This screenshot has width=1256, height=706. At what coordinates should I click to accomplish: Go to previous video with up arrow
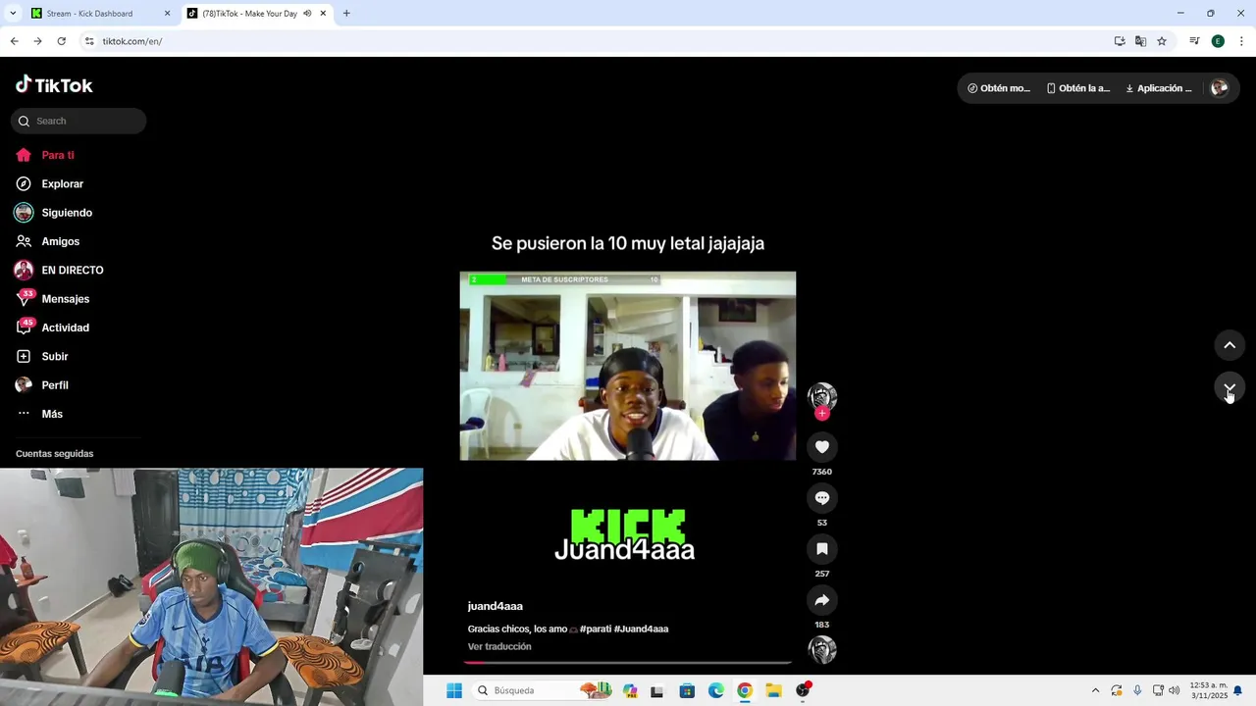coord(1230,345)
